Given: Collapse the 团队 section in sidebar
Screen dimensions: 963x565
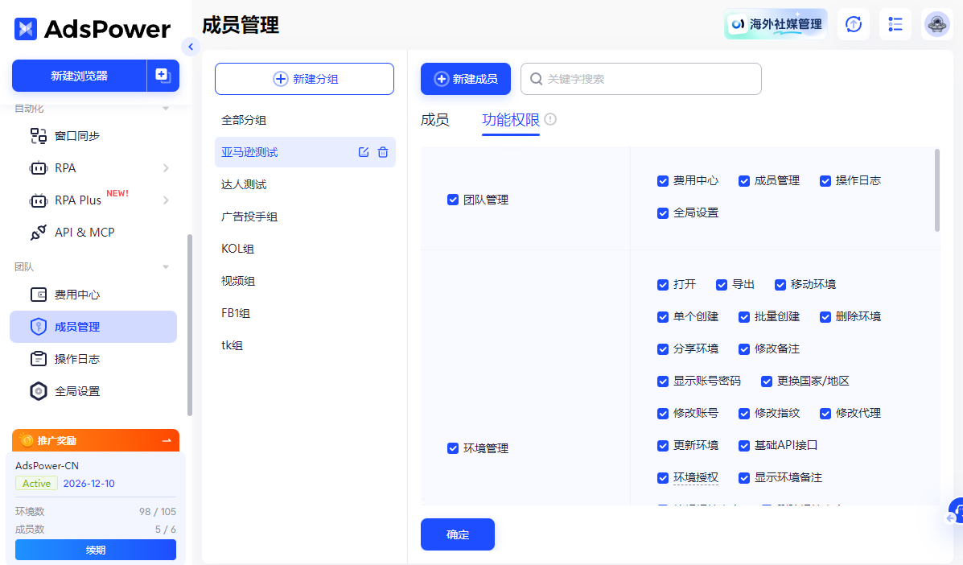Looking at the screenshot, I should tap(166, 266).
